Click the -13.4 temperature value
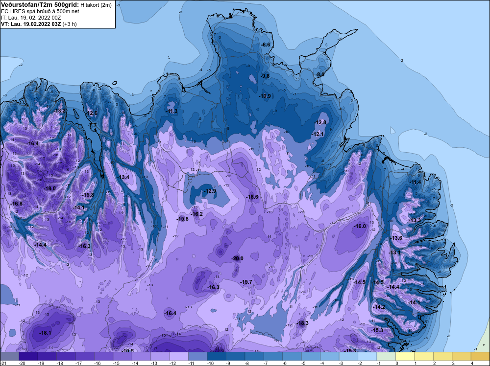This screenshot has height=366, width=490. (x=123, y=177)
